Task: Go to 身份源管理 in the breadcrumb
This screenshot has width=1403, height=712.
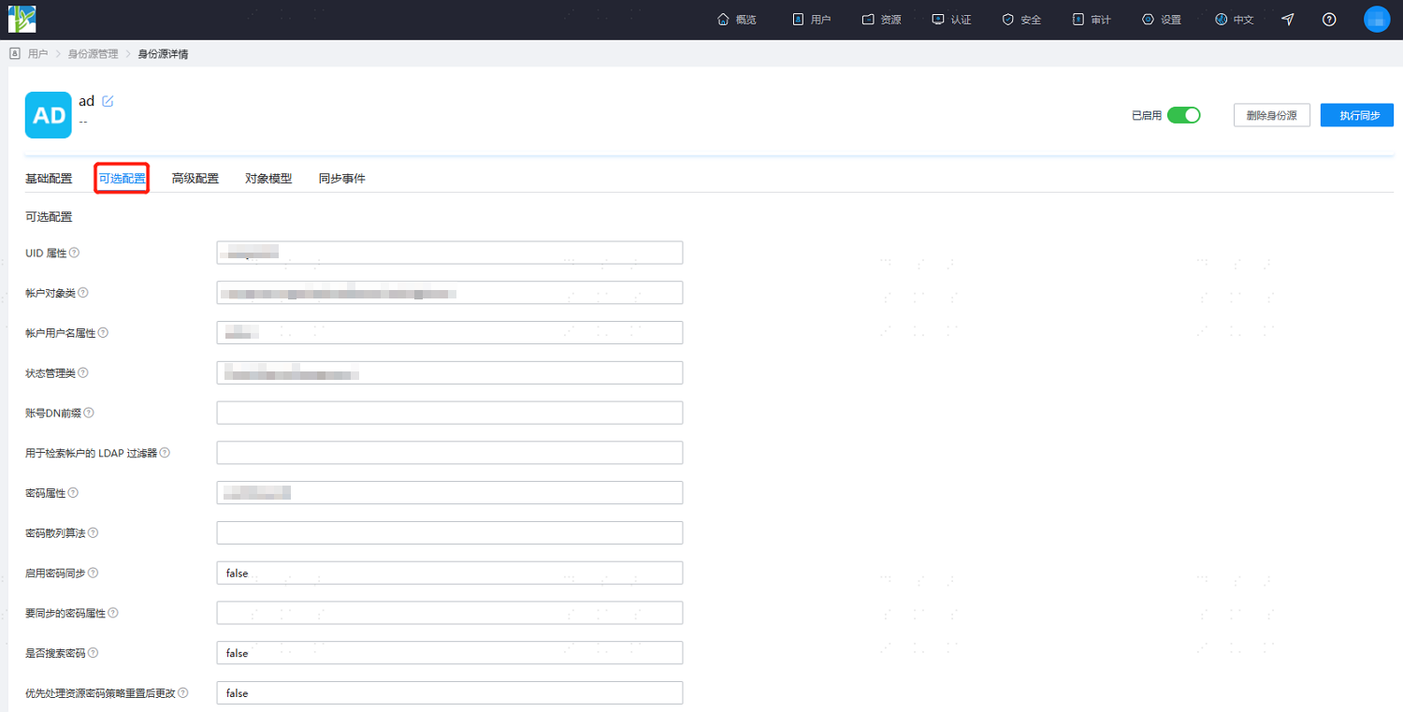Action: [93, 54]
